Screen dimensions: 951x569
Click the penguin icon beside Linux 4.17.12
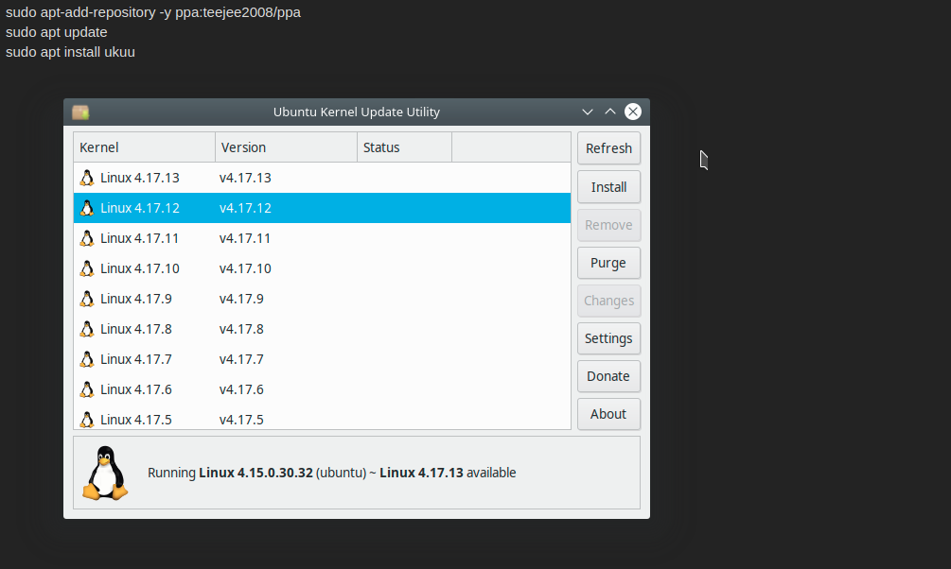coord(87,208)
